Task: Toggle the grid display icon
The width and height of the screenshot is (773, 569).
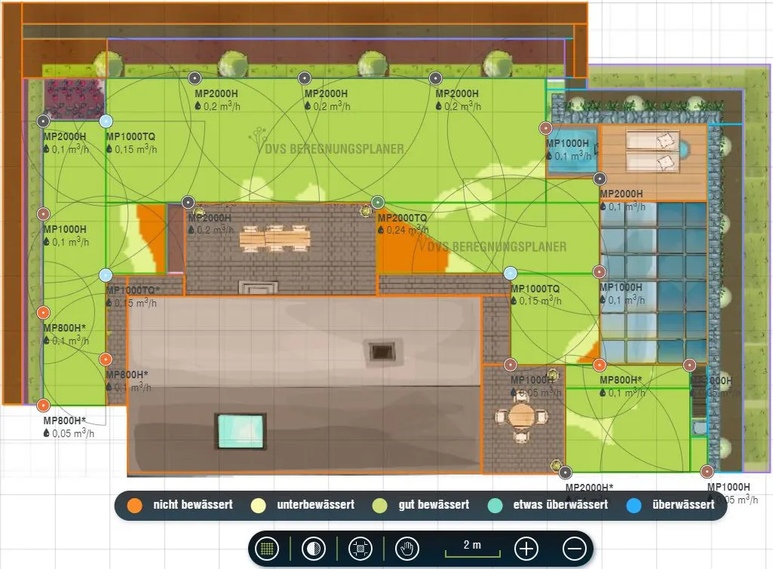Action: click(267, 549)
